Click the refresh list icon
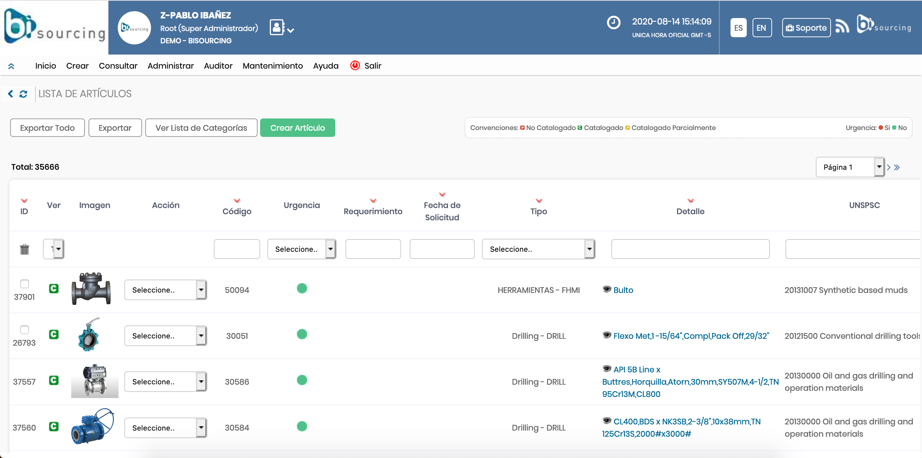This screenshot has width=922, height=458. point(23,94)
